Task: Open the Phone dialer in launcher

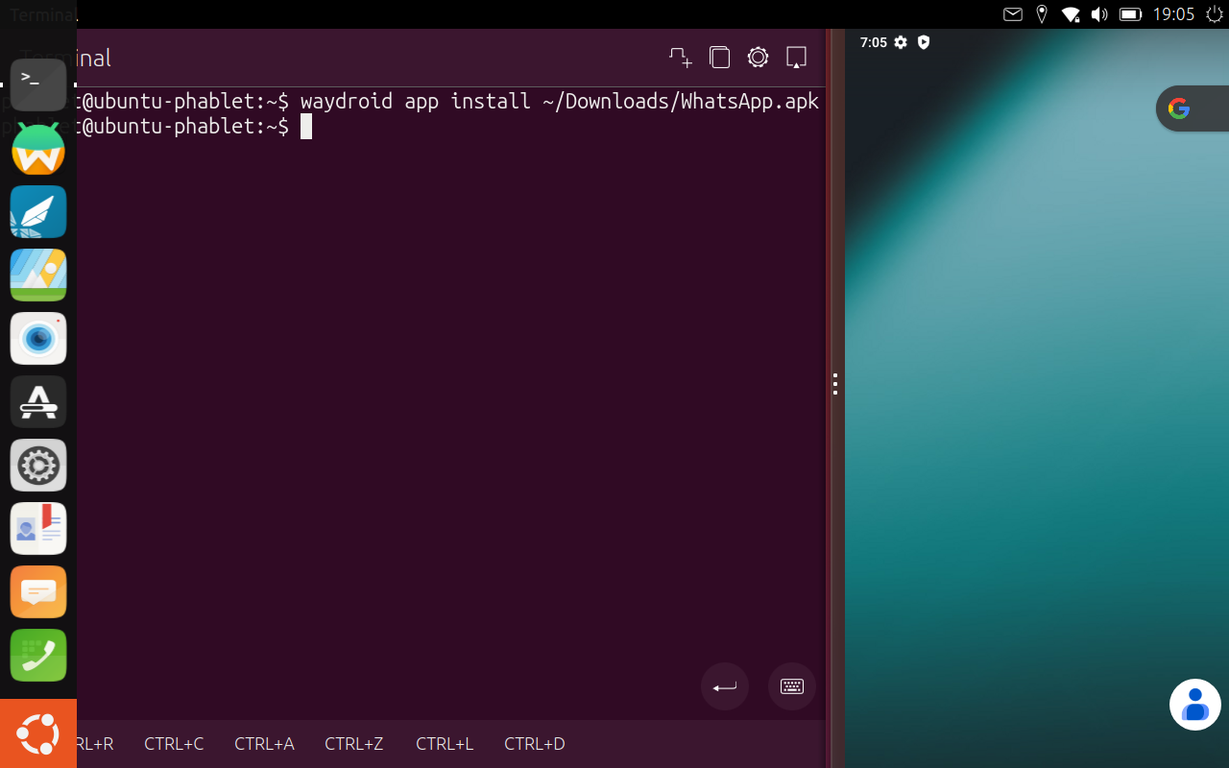Action: tap(38, 656)
